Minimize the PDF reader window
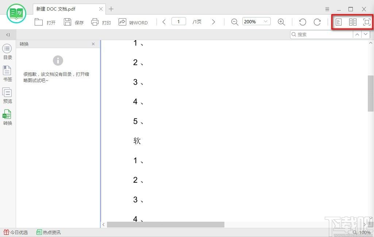374x237 pixels. click(x=339, y=9)
